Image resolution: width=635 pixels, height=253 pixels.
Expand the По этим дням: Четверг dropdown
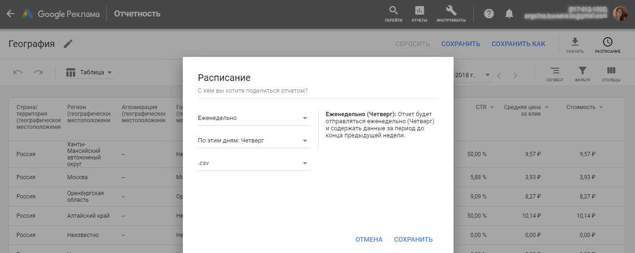(x=254, y=141)
